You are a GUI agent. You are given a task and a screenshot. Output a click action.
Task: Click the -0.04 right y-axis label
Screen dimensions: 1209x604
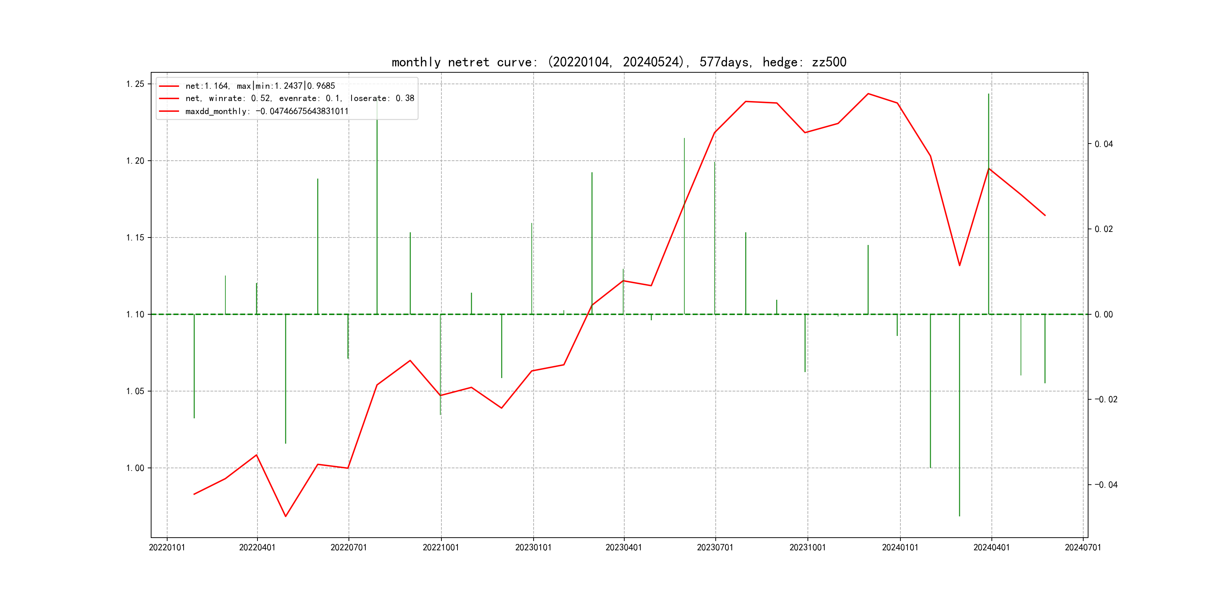tap(1106, 485)
